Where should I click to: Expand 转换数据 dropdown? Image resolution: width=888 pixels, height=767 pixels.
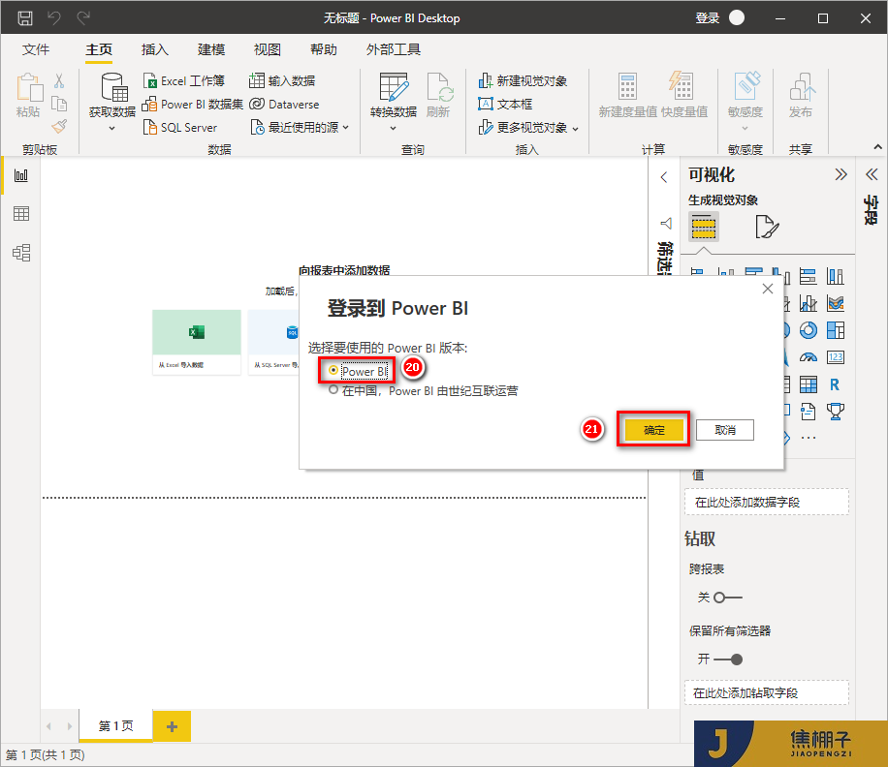tap(393, 129)
